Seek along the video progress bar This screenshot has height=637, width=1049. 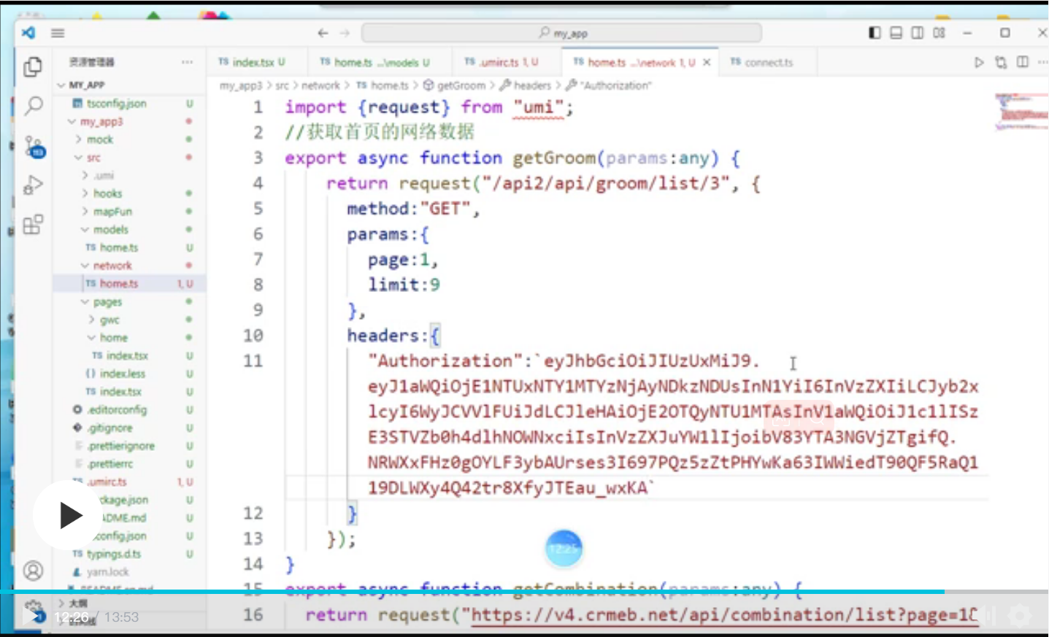[x=524, y=592]
